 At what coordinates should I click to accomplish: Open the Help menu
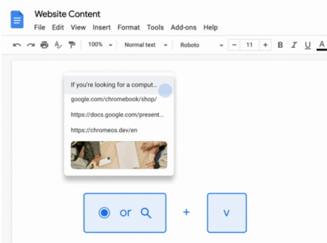(210, 27)
